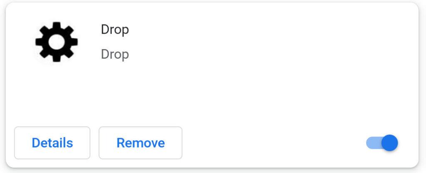Click the gray Drop description text
This screenshot has width=426, height=173.
[x=115, y=54]
